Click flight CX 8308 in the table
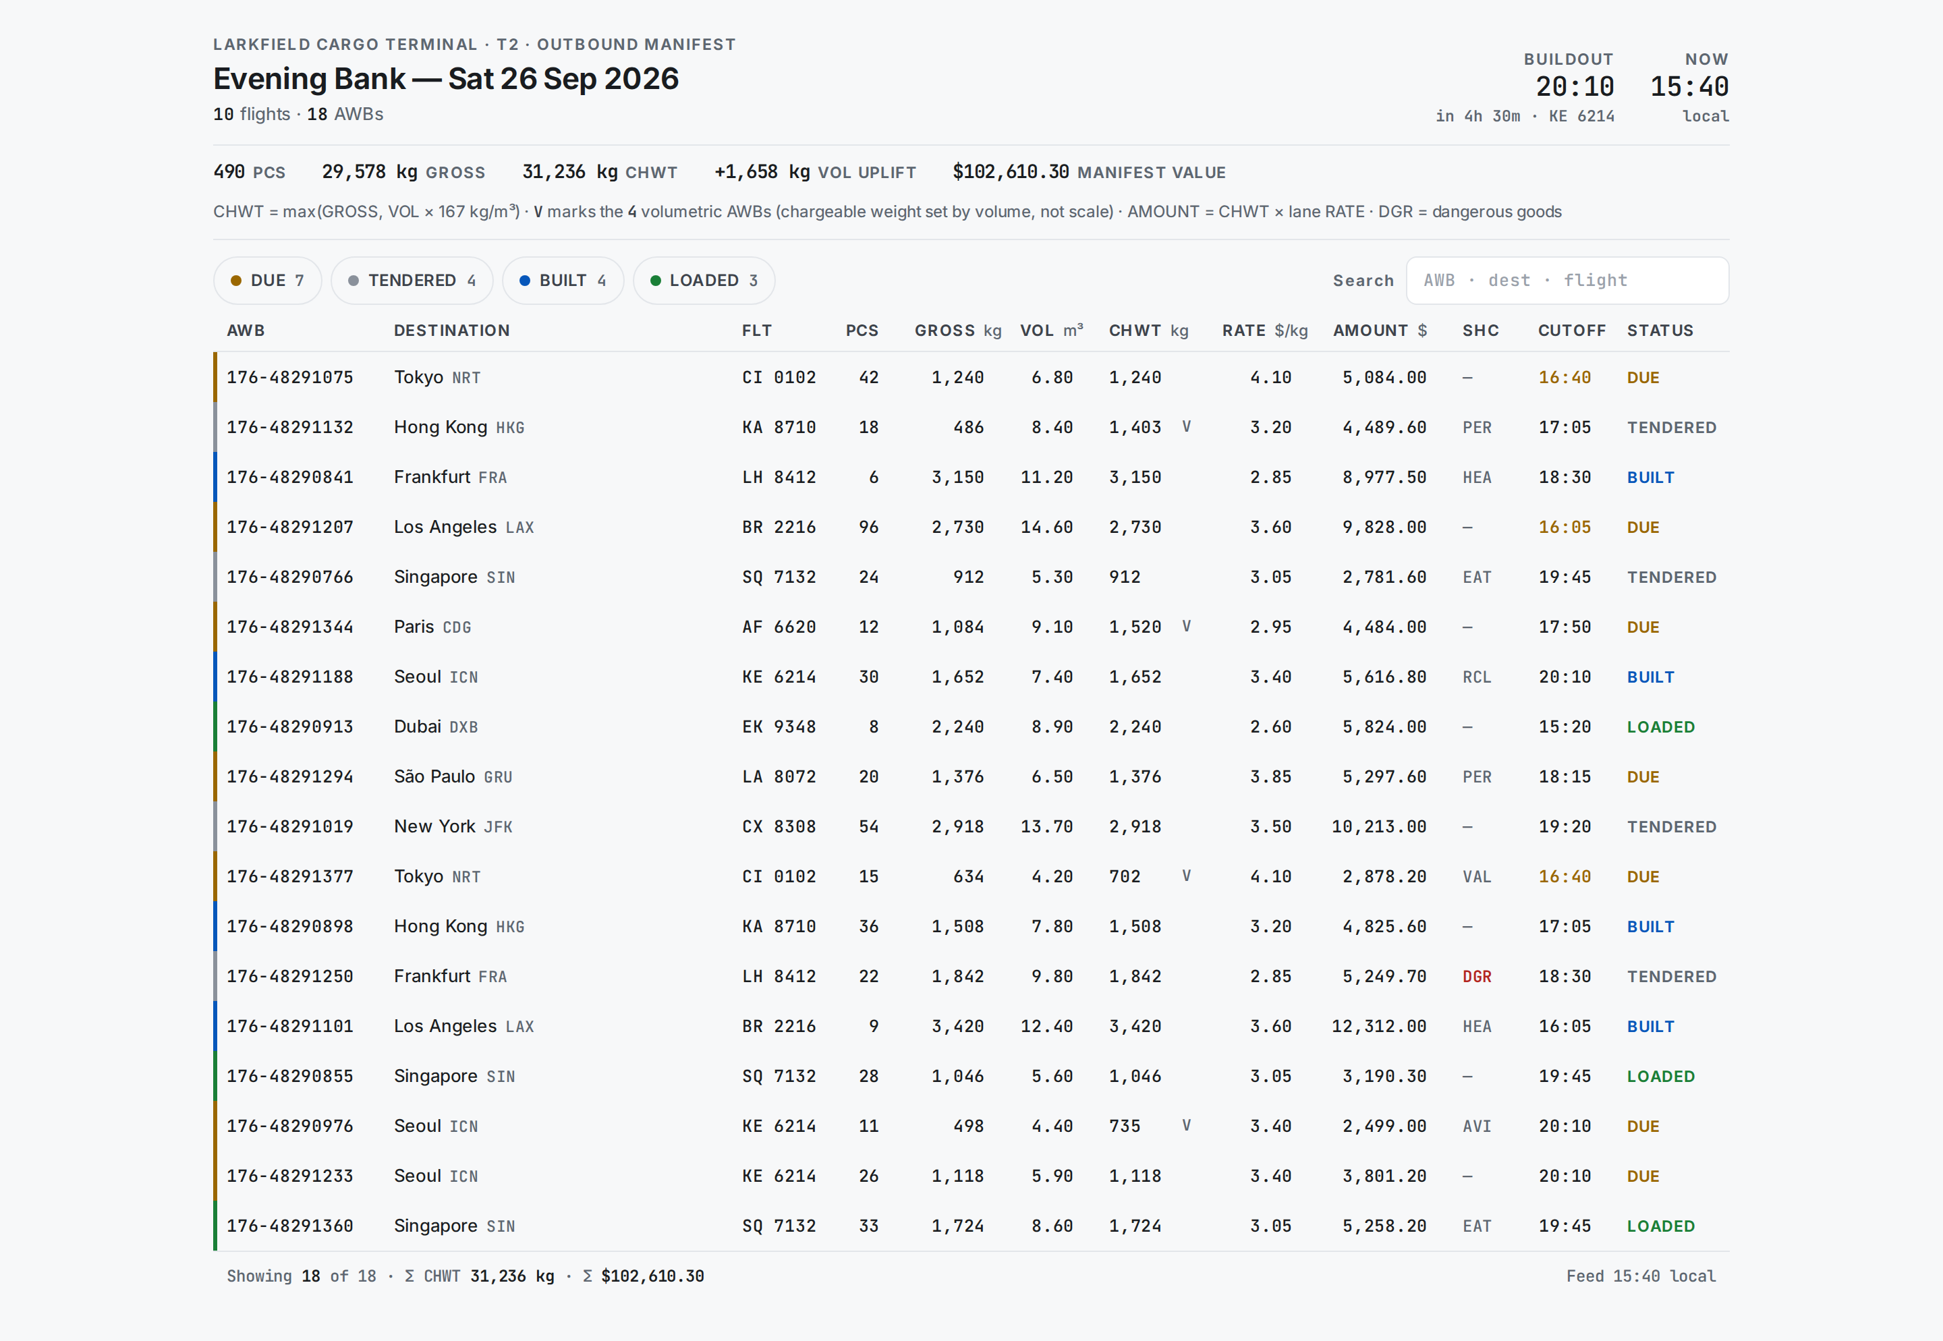 (x=778, y=827)
